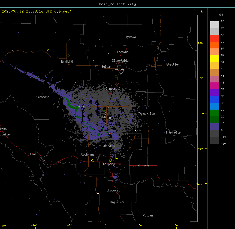Click the 57 value in the dBZ legend
This screenshot has height=229, width=235.
click(x=222, y=49)
